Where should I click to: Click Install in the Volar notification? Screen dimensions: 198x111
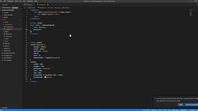pos(181,105)
